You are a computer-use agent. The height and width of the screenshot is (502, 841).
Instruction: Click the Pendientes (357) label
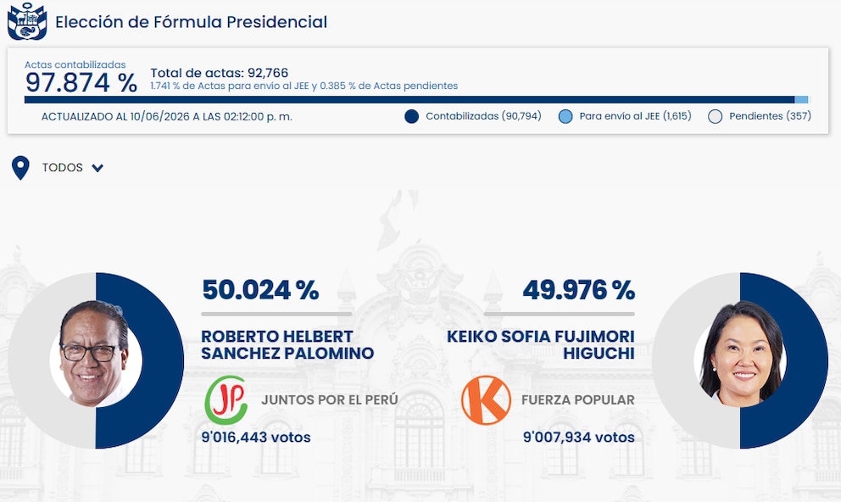[770, 116]
